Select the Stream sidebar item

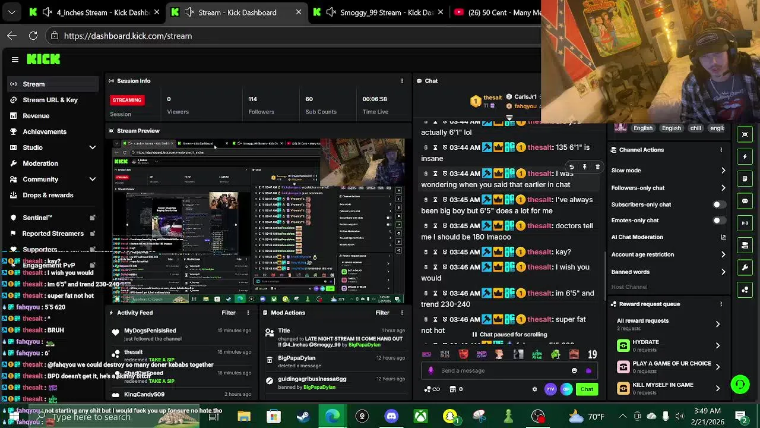53,84
